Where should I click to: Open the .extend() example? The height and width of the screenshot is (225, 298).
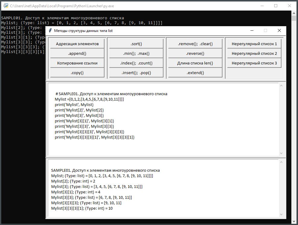(195, 73)
